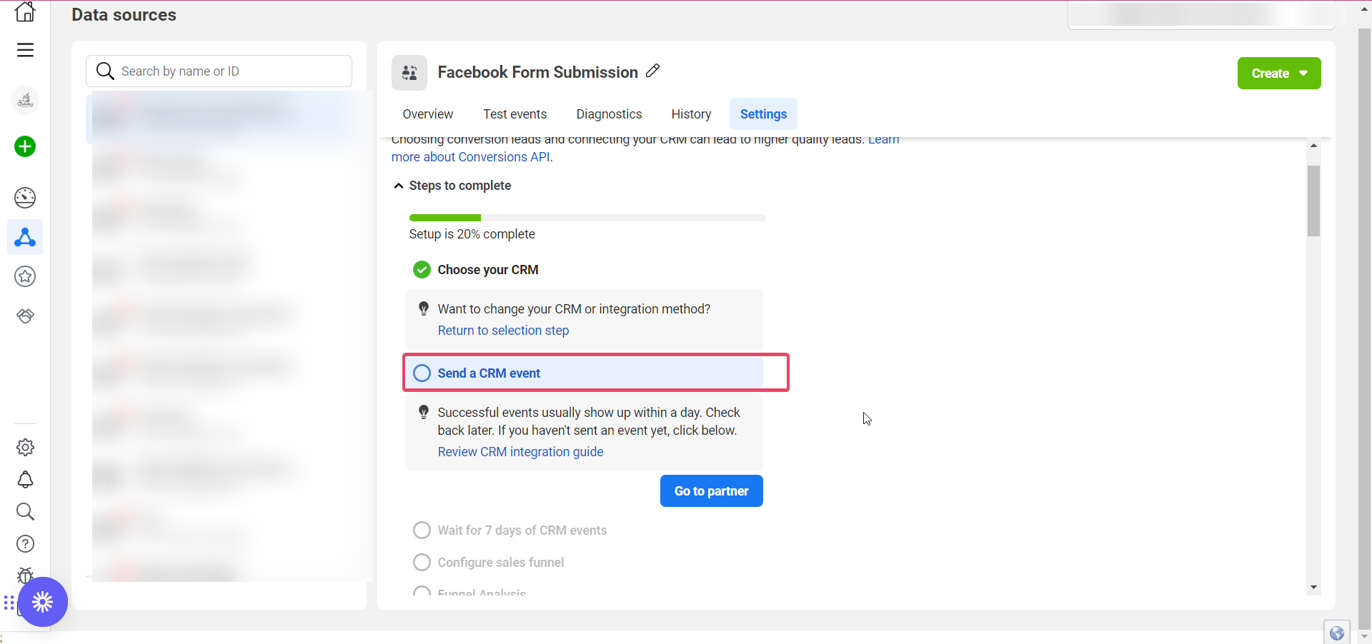The image size is (1372, 644).
Task: Open the home icon in sidebar
Action: tap(25, 11)
